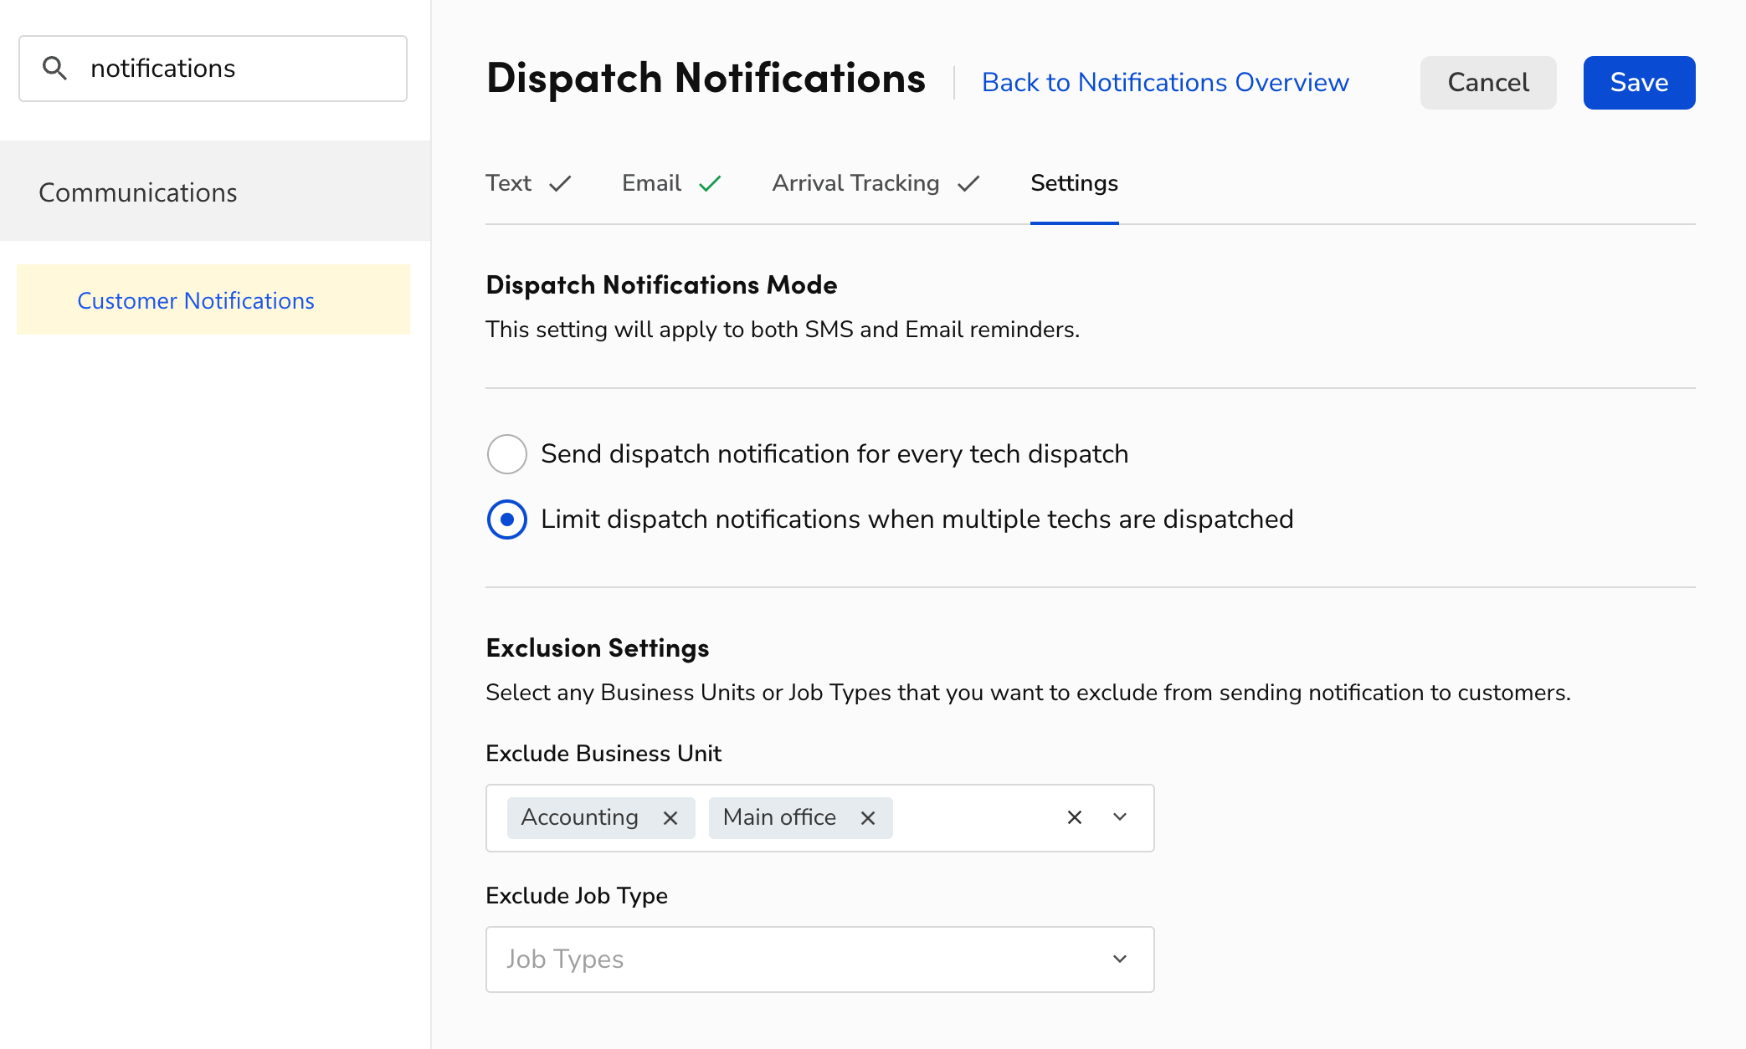The width and height of the screenshot is (1746, 1049).
Task: Click the search magnifier icon
Action: tap(55, 68)
